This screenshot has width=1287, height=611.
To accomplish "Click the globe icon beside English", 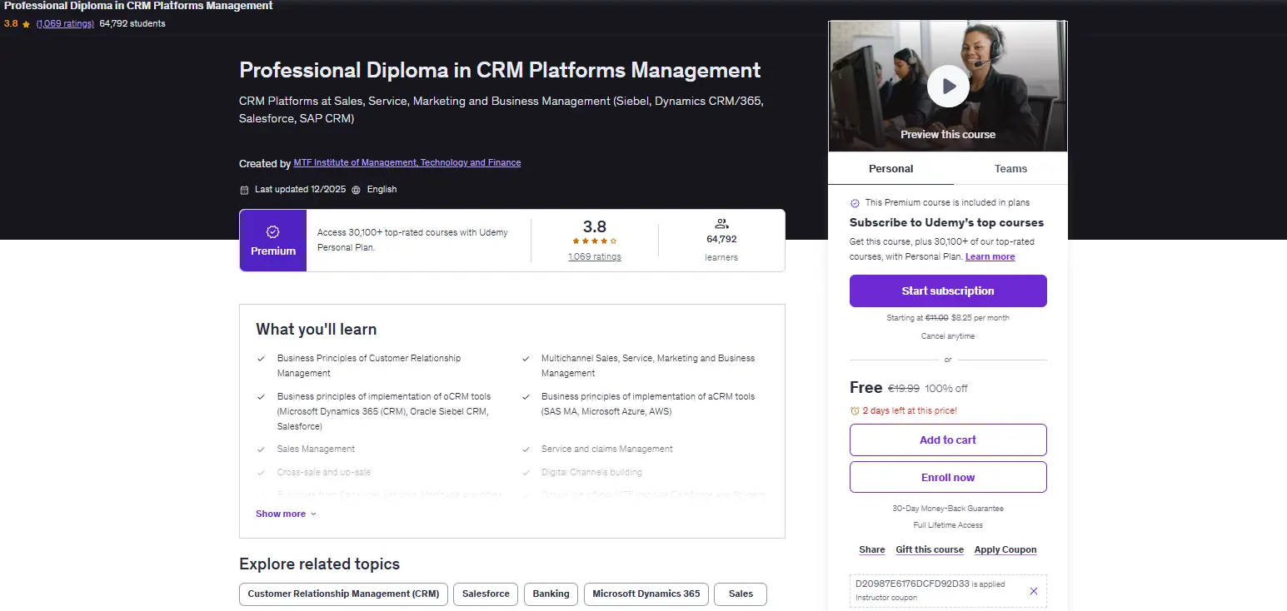I will [357, 190].
